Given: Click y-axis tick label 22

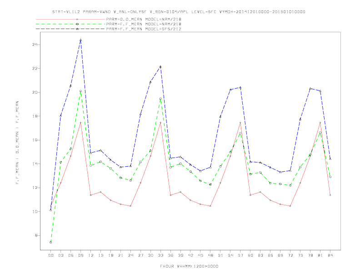Looking at the screenshot, I should 35,68.
